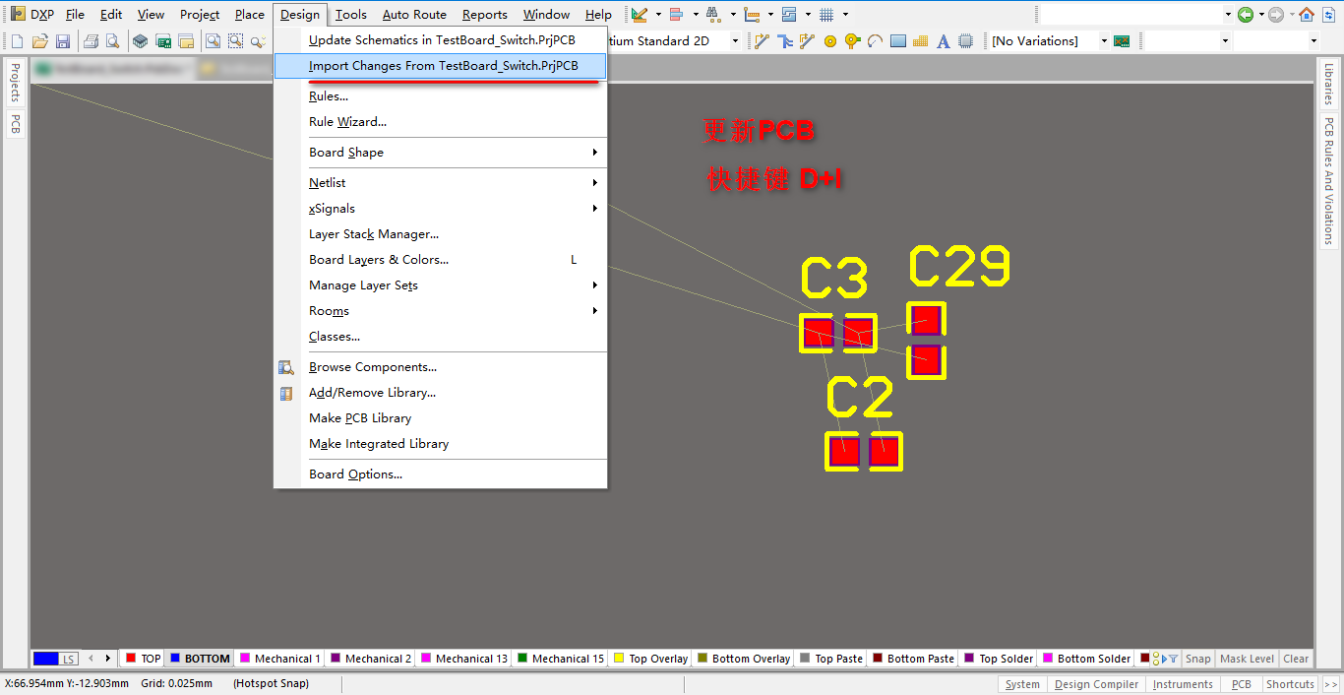The image size is (1344, 695).
Task: Toggle the Snap button in layer bar
Action: 1197,659
